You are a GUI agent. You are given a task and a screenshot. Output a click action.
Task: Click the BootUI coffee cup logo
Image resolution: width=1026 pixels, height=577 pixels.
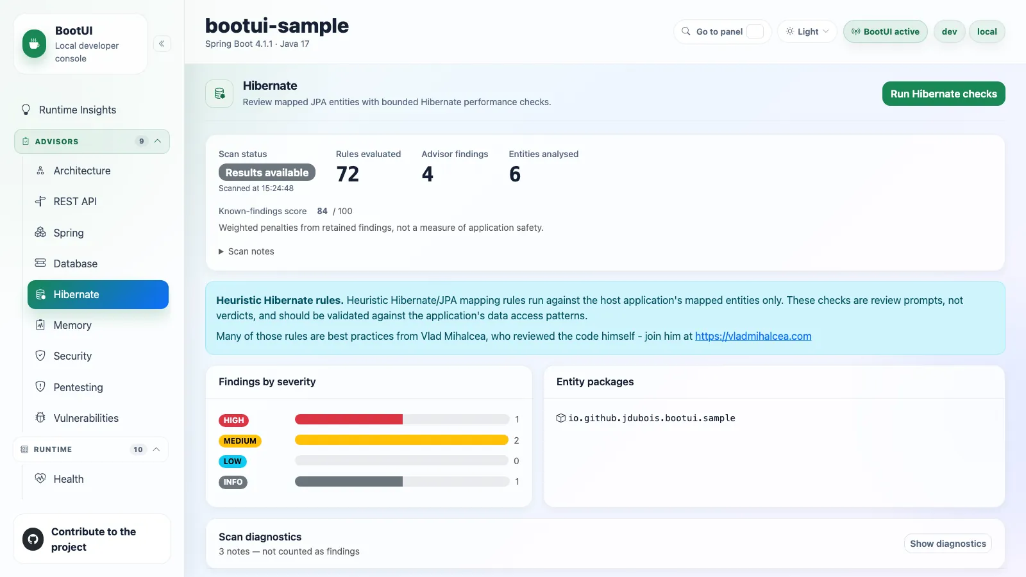tap(35, 44)
